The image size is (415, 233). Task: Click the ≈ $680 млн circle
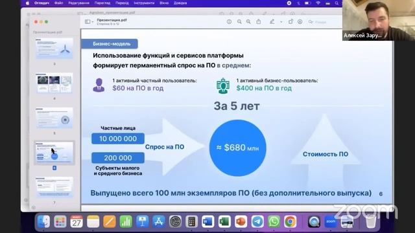coord(238,148)
